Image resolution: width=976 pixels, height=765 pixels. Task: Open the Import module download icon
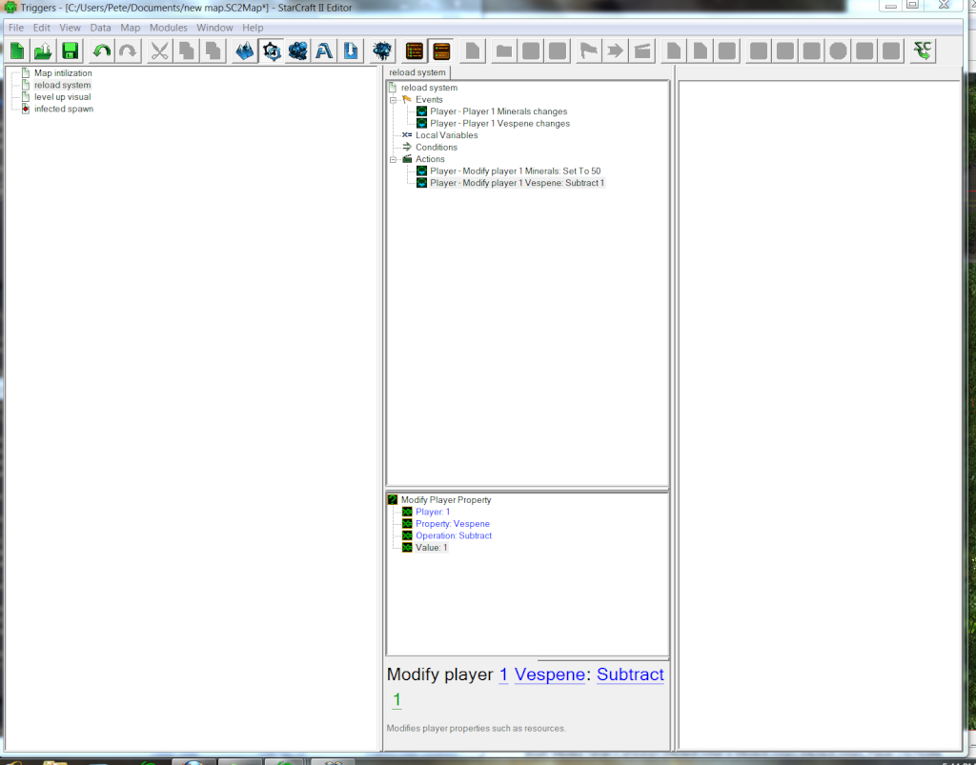click(x=351, y=51)
